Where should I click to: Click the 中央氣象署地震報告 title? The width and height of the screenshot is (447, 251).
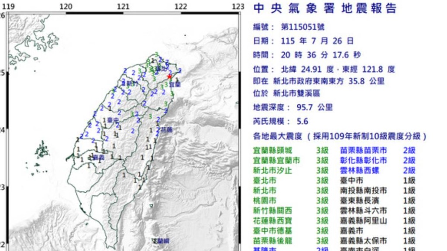click(325, 8)
